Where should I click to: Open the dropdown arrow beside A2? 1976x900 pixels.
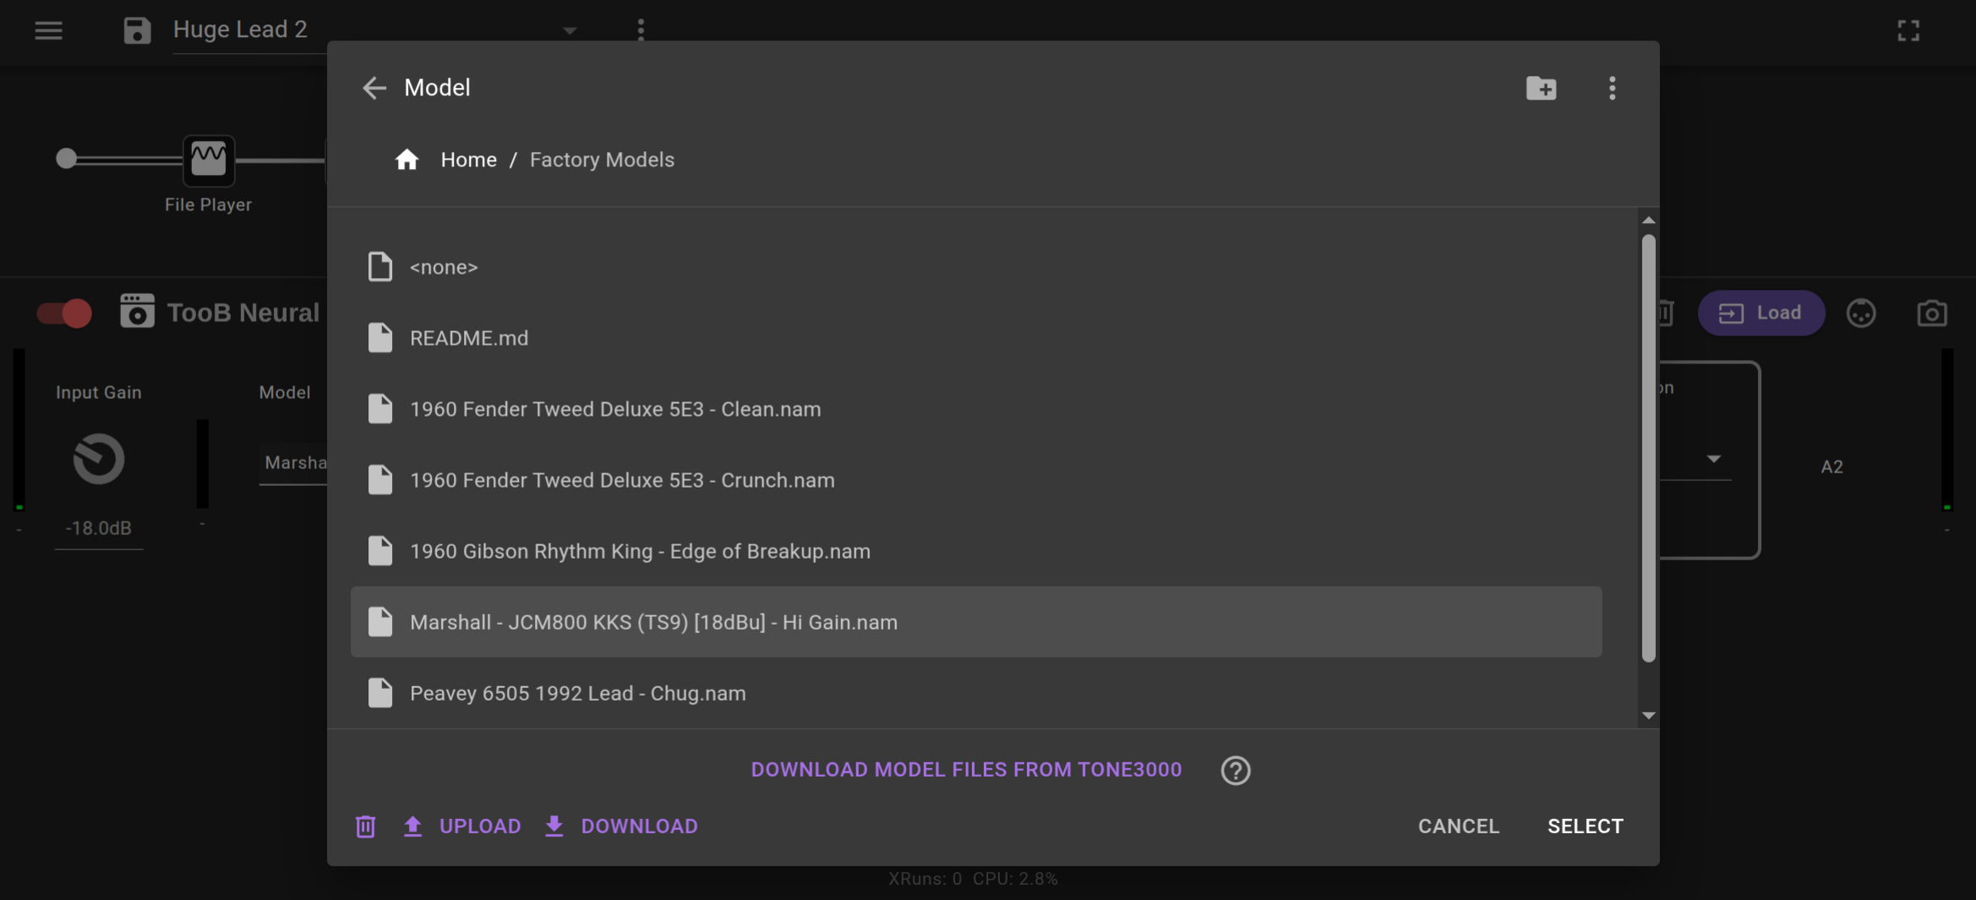click(x=1713, y=459)
